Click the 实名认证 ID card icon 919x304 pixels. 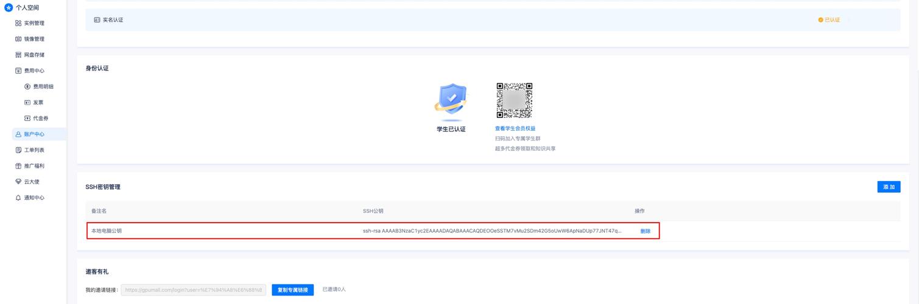97,20
